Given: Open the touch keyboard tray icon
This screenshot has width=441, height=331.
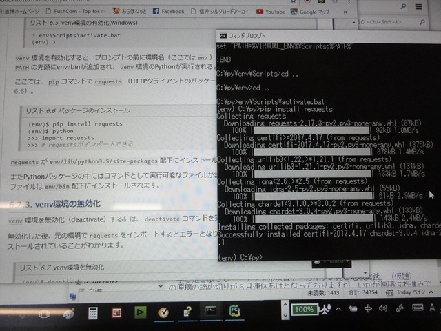Looking at the screenshot, I should pos(418,308).
